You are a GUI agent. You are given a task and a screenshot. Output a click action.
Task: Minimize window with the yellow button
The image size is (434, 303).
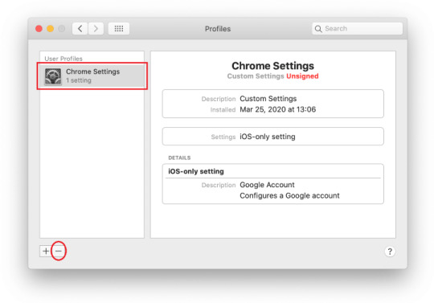tap(50, 28)
